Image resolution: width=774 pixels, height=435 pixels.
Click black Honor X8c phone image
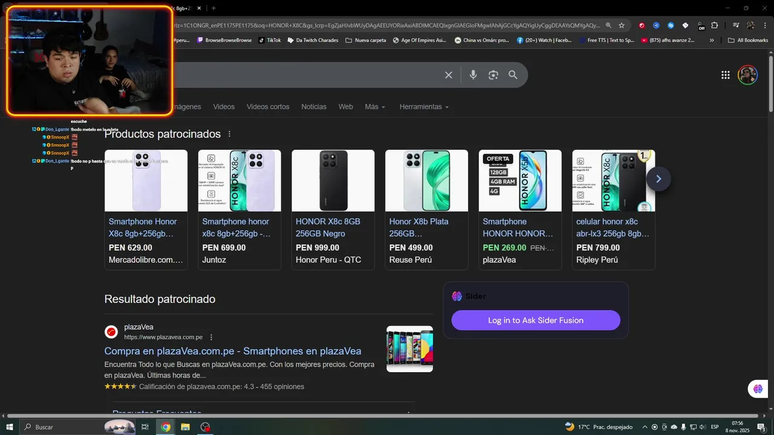point(333,181)
